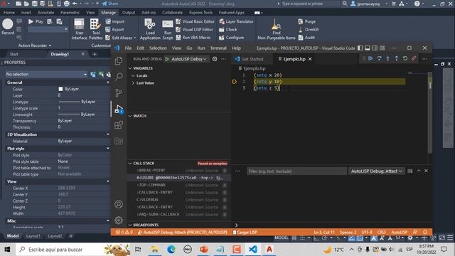
Task: Open VS Code Explorer sidebar icon
Action: point(119,61)
